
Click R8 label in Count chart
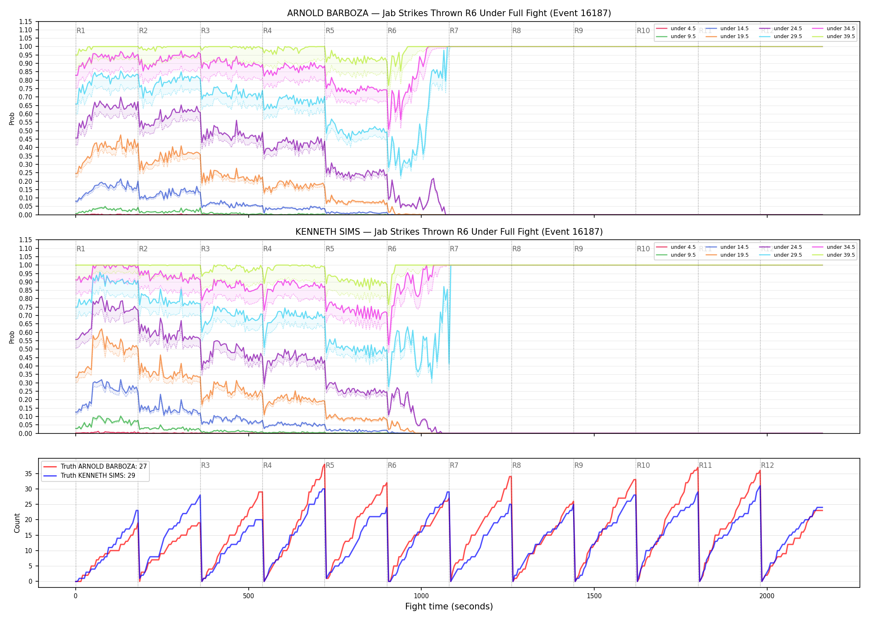pos(516,465)
